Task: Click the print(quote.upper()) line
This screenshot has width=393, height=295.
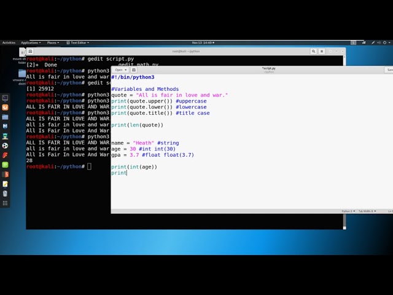Action: (159, 101)
